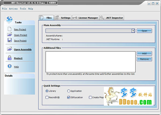Click the .NET Runtime label
Image resolution: width=161 pixels, height=115 pixels.
point(54,39)
